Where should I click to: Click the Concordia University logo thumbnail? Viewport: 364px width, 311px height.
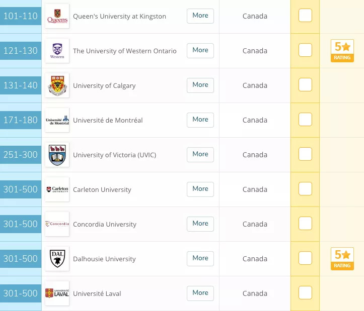[57, 224]
